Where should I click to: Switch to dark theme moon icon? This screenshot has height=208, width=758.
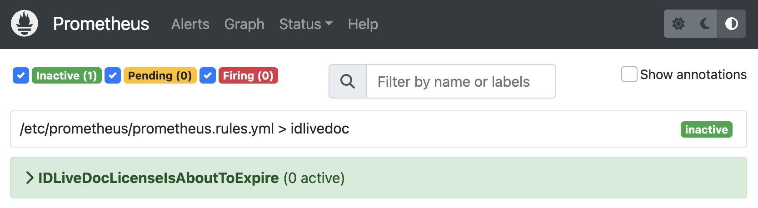pos(705,24)
